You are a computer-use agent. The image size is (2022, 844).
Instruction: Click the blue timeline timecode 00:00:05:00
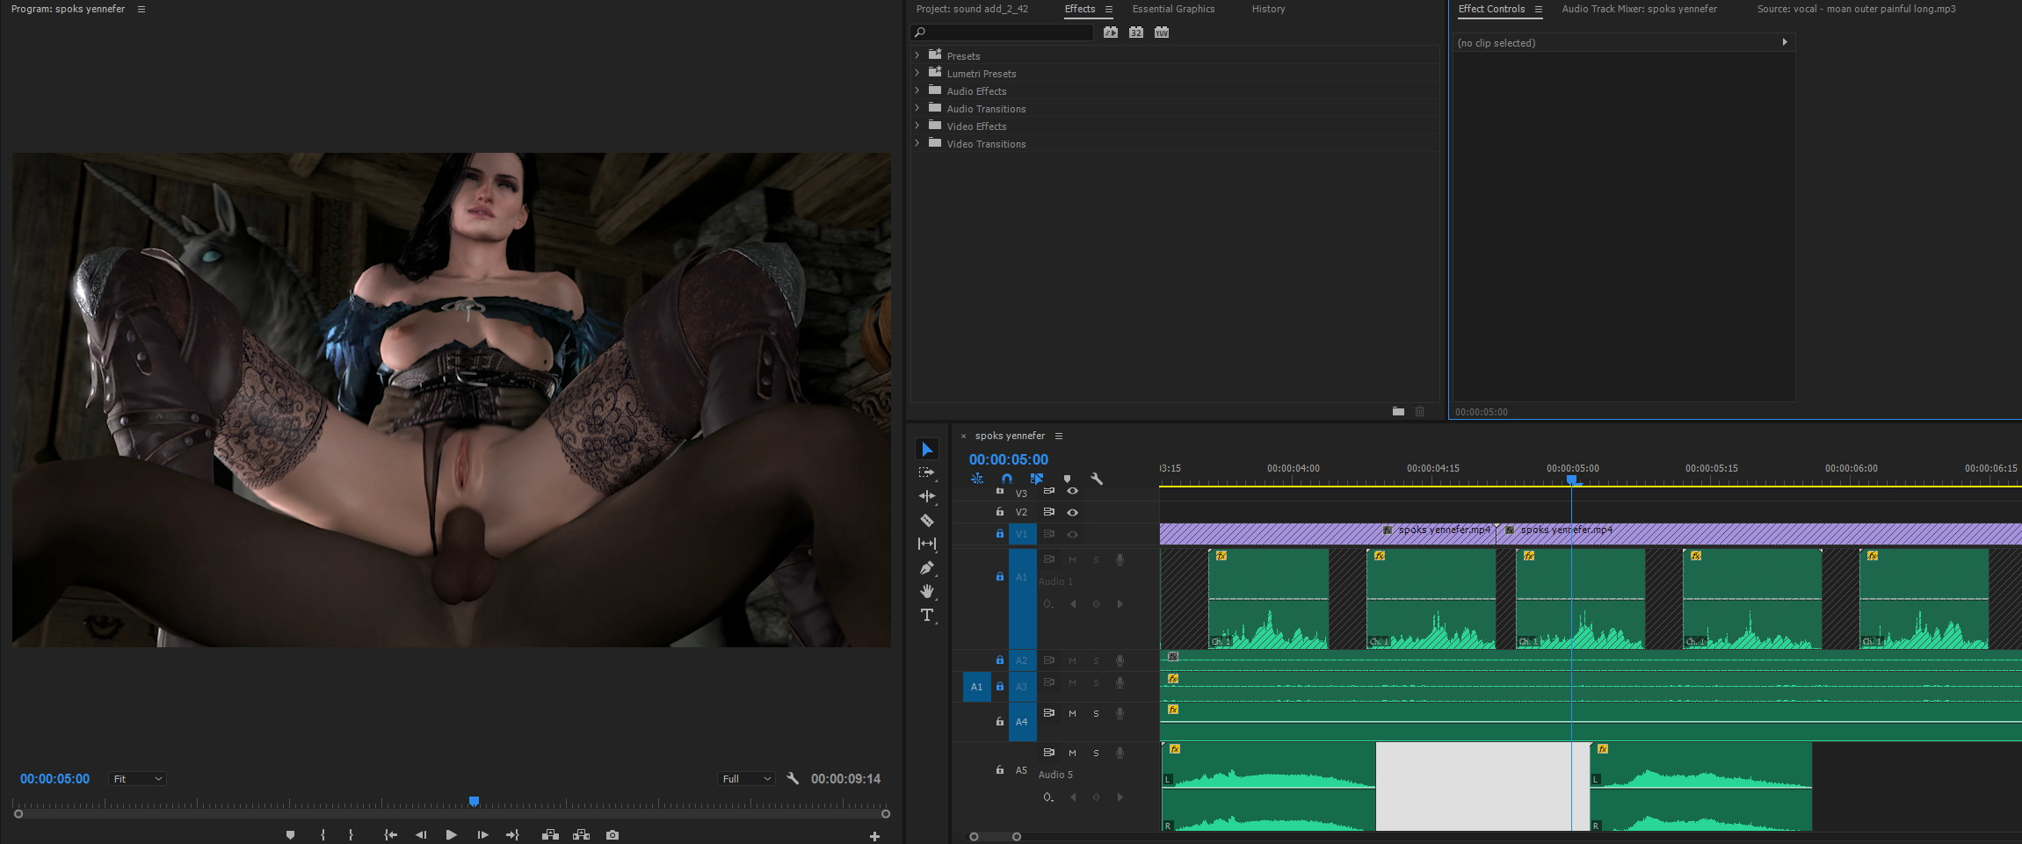click(x=1008, y=459)
